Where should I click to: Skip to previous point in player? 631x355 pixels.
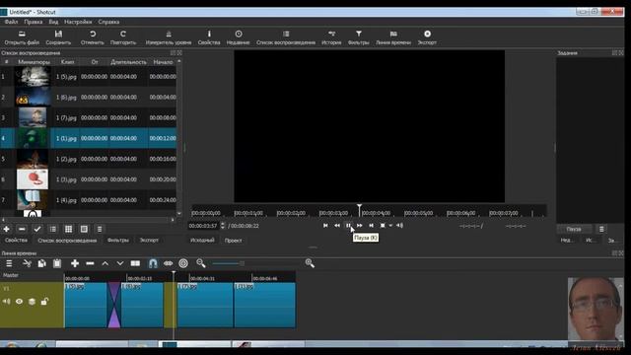pos(325,226)
